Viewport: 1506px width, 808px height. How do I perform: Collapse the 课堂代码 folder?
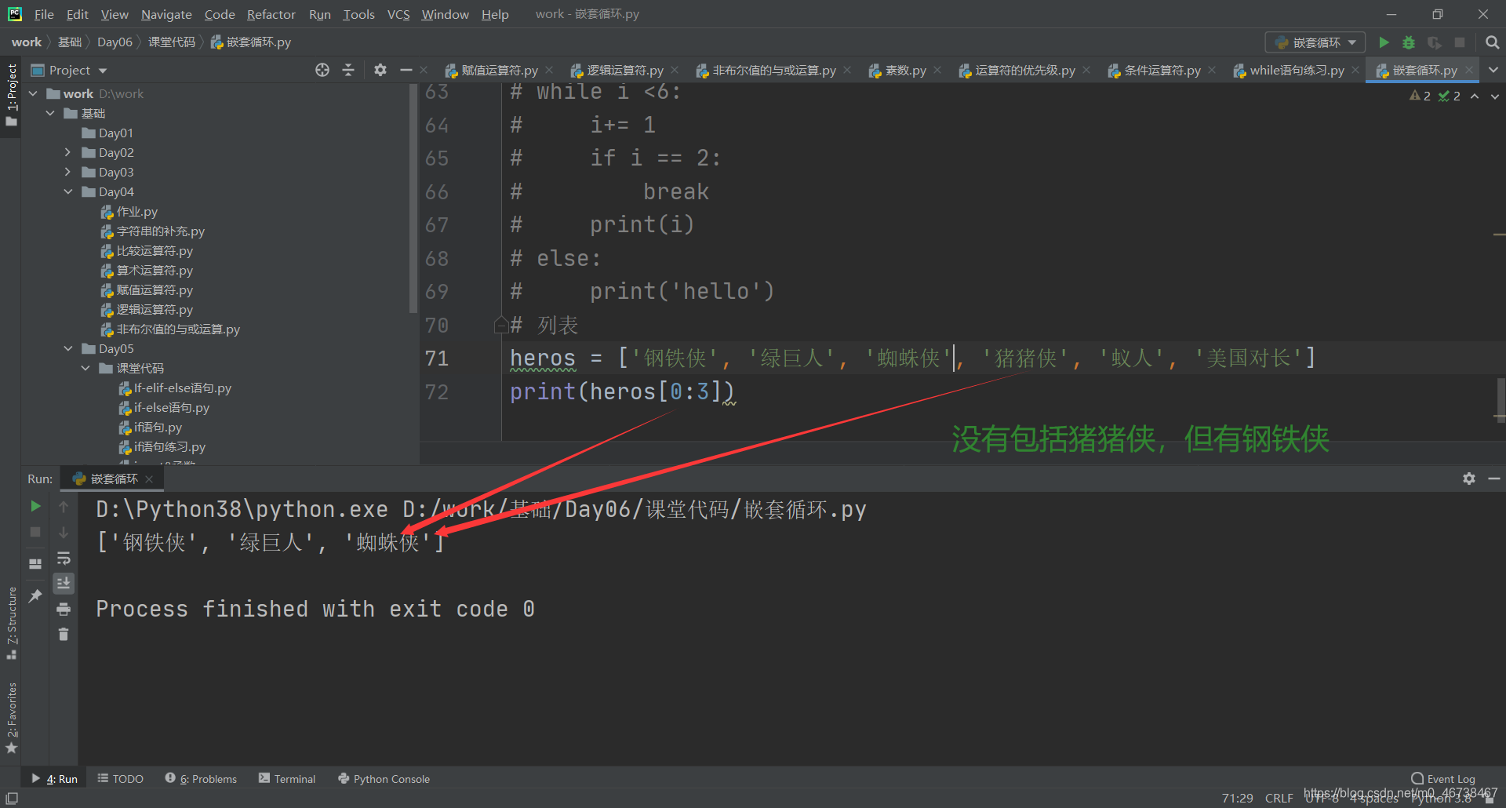coord(85,368)
